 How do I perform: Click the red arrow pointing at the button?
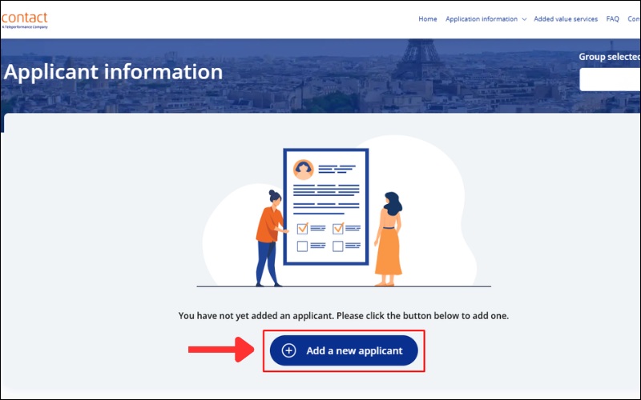click(x=216, y=350)
